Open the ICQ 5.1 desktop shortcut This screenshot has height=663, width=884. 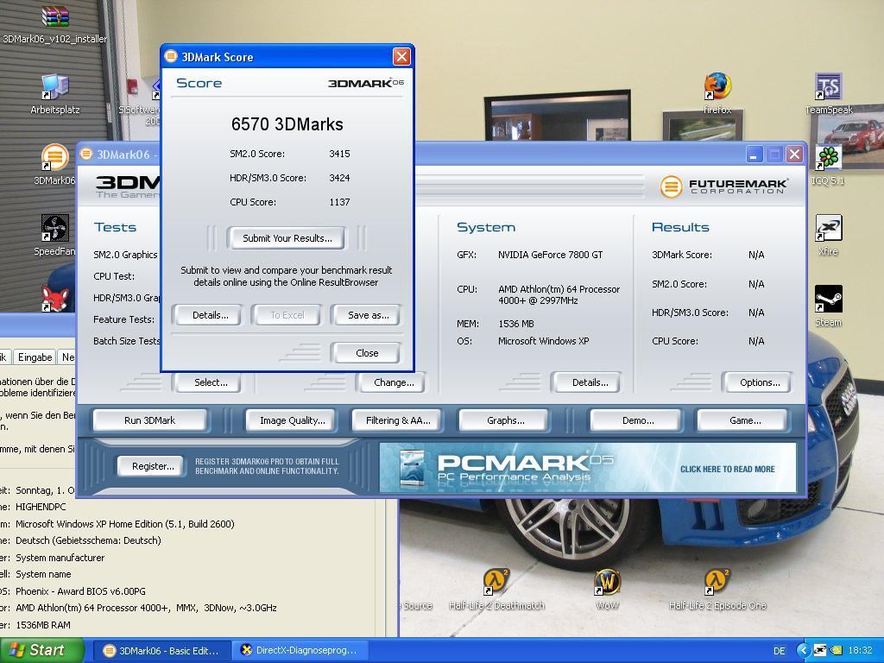(x=828, y=158)
